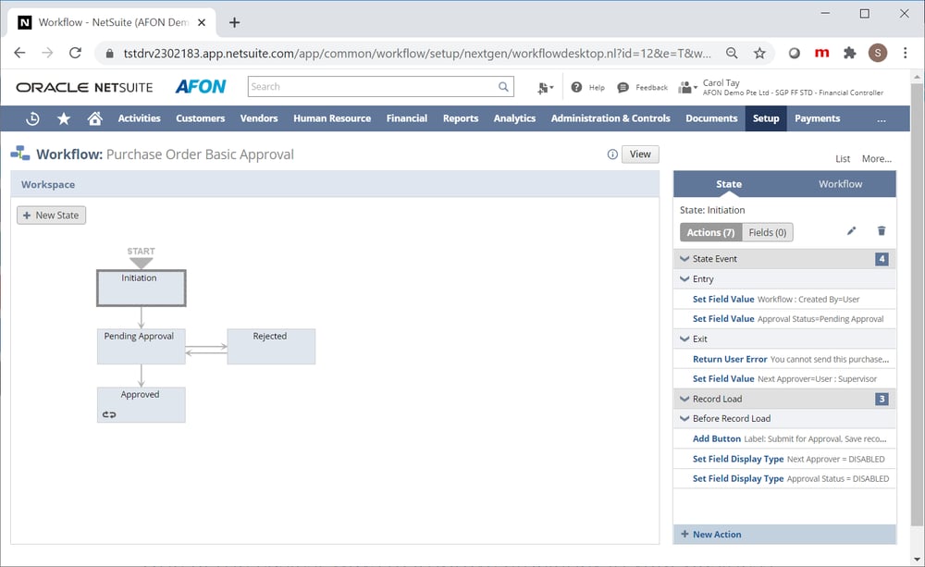Click the loop icon in Approved state
The width and height of the screenshot is (925, 567).
coord(109,414)
